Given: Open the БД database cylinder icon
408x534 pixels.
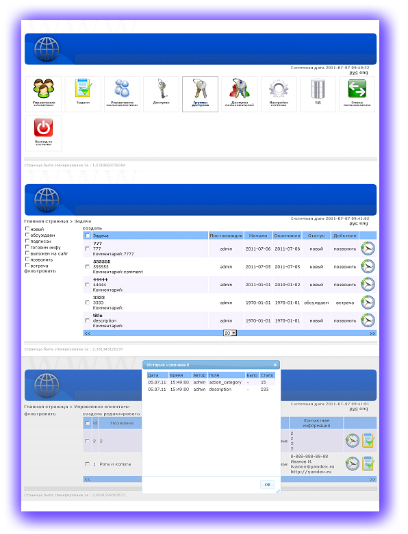Looking at the screenshot, I should (318, 94).
